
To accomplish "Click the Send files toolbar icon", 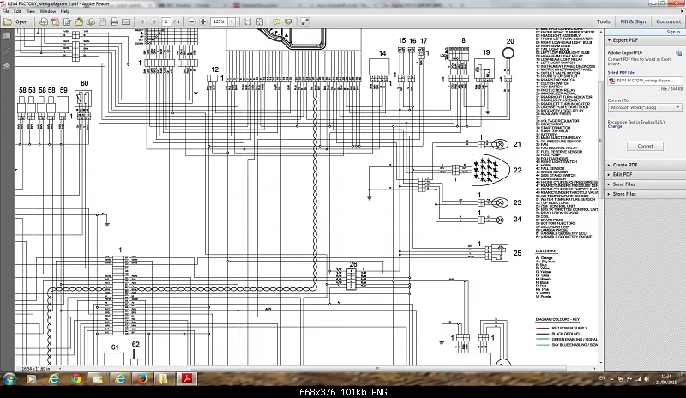I will pyautogui.click(x=79, y=21).
